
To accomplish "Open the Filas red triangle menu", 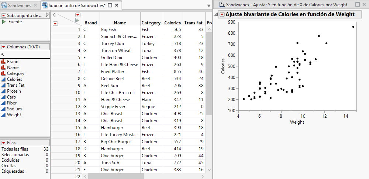I will click(4, 143).
